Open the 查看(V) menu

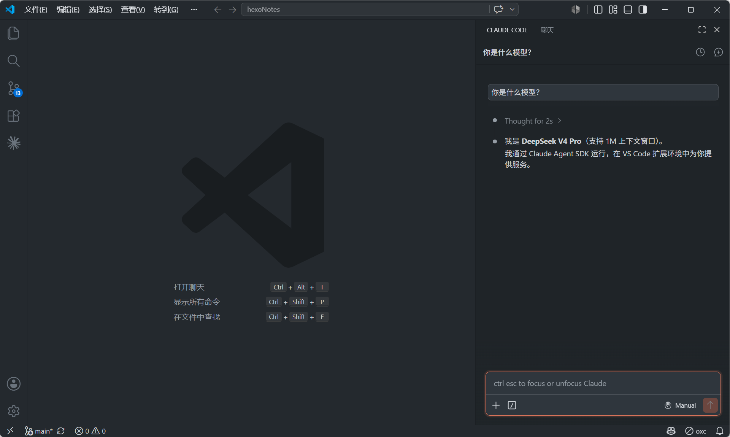pyautogui.click(x=133, y=10)
